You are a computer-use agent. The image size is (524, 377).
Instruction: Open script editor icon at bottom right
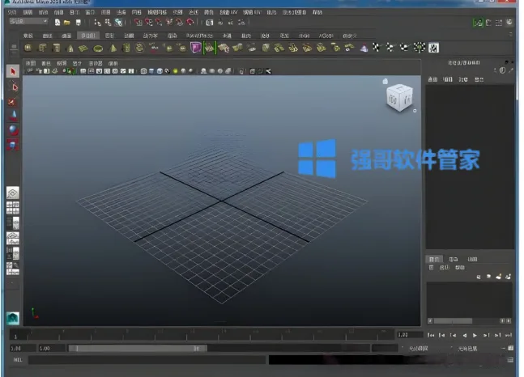(x=510, y=360)
